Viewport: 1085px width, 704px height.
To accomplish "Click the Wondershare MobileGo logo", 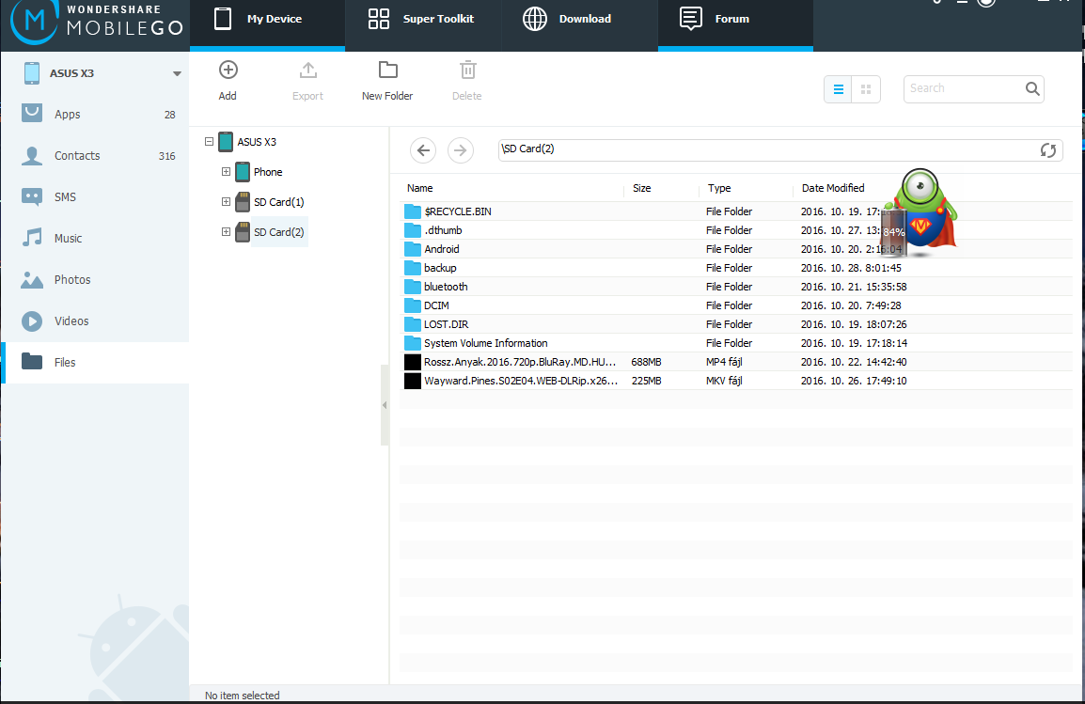I will click(x=96, y=23).
